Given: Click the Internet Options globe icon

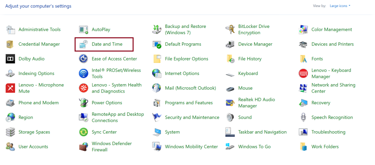Looking at the screenshot, I should coord(157,73).
